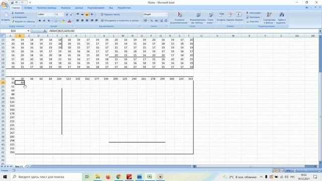Align text to top of cell
The width and height of the screenshot is (322, 181).
78,15
